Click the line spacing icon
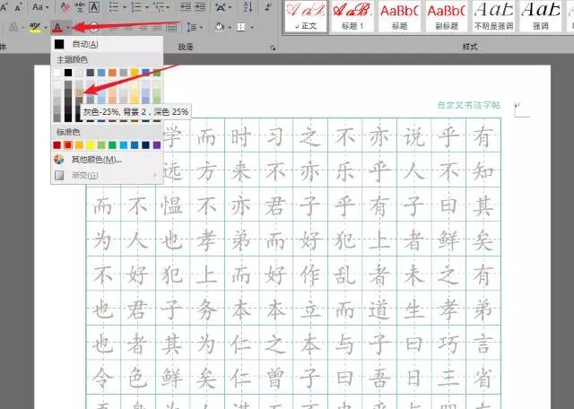This screenshot has height=409, width=574. pyautogui.click(x=191, y=27)
